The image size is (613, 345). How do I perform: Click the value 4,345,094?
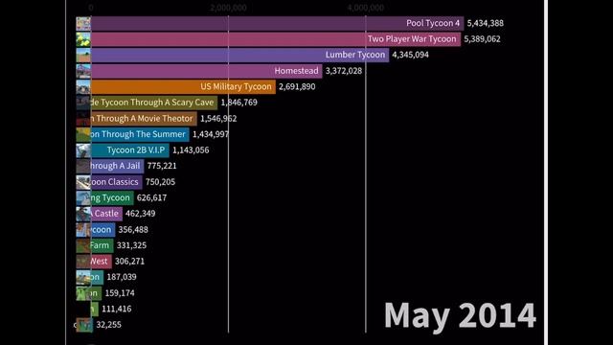click(410, 55)
